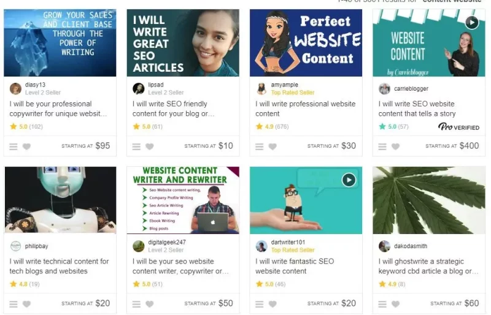Viewport: 491px width, 315px height.
Task: Favorite philipbay gig using heart icon
Action: pyautogui.click(x=26, y=304)
